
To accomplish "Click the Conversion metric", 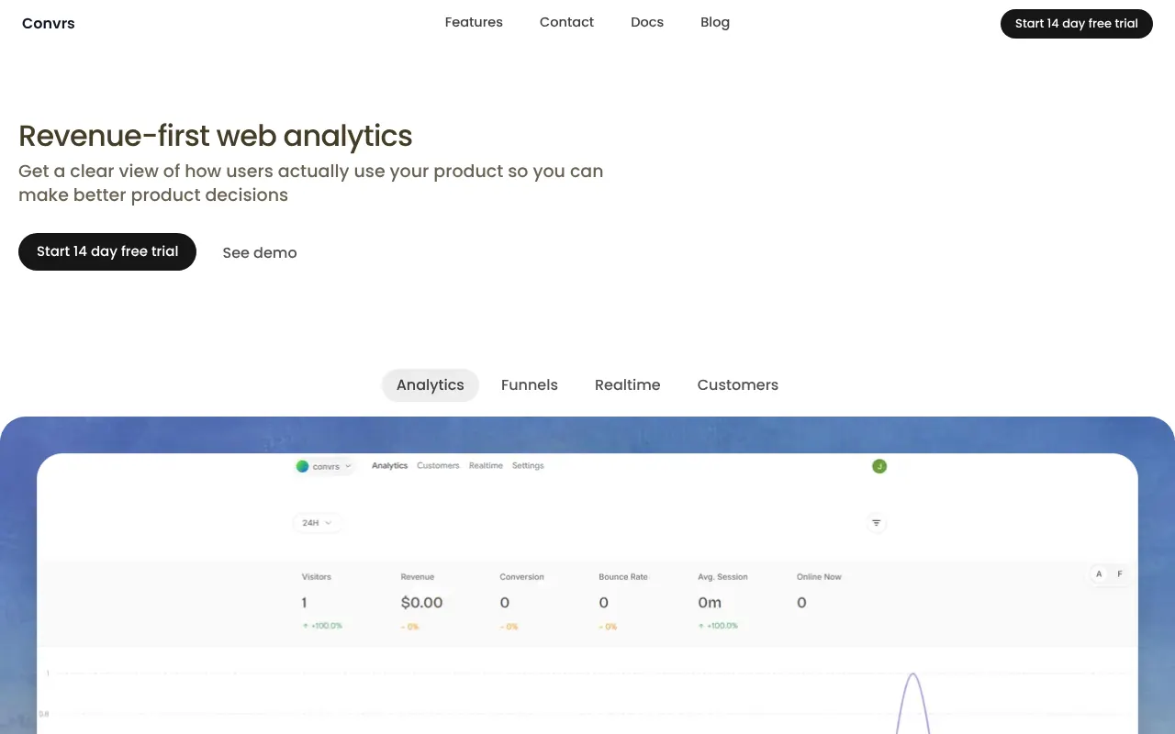I will (x=521, y=602).
